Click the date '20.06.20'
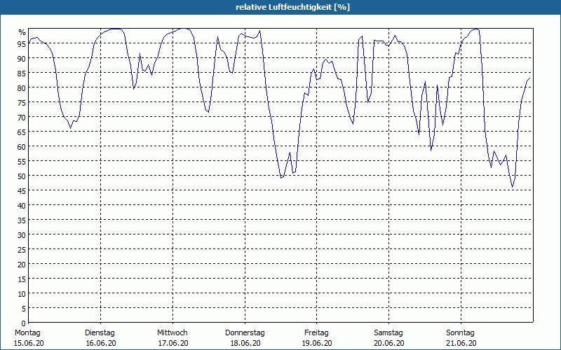 point(389,343)
